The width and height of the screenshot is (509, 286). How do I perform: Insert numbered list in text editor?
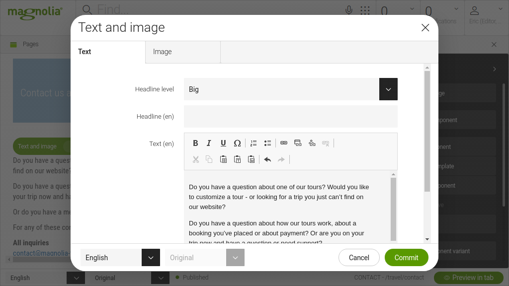click(x=254, y=143)
